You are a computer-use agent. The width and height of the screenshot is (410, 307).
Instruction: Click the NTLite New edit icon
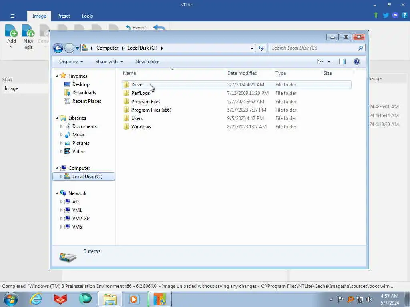[28, 31]
